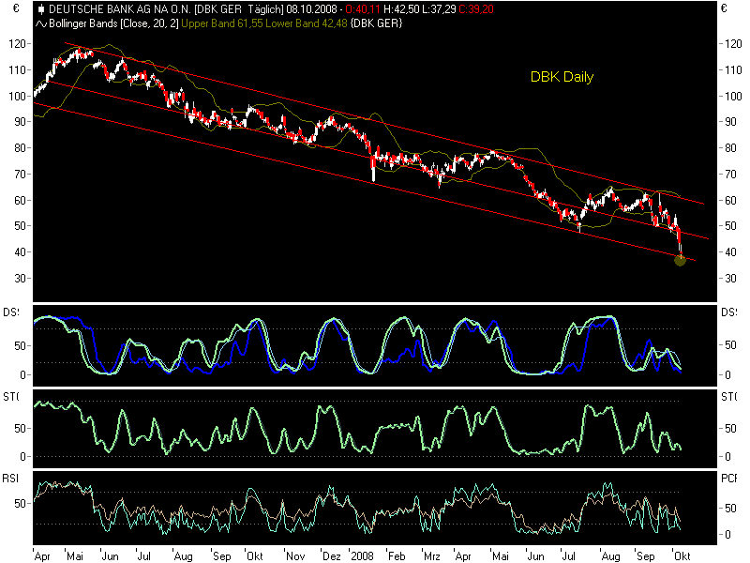Open Bollinger Bands [Close, 20, 2] indicator label
This screenshot has height=563, width=750.
(113, 23)
